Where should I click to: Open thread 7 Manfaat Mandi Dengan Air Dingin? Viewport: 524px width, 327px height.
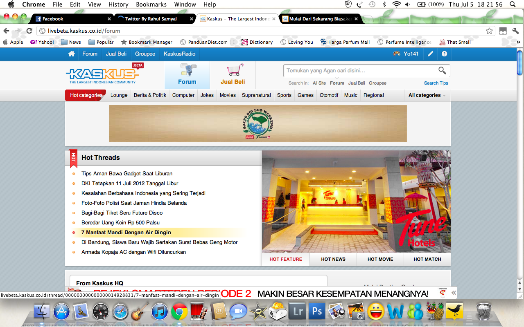pos(126,232)
